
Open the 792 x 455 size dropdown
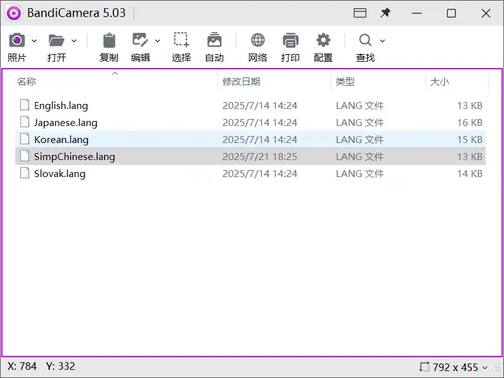click(485, 367)
